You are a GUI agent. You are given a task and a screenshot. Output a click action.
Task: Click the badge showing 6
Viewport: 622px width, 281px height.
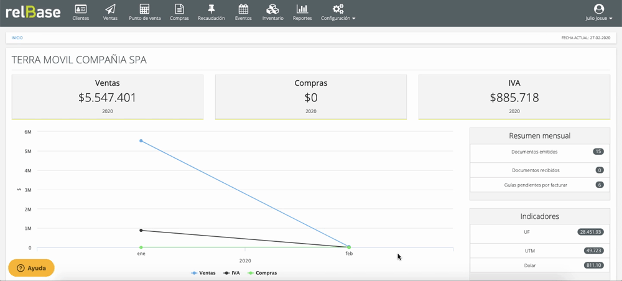click(600, 185)
